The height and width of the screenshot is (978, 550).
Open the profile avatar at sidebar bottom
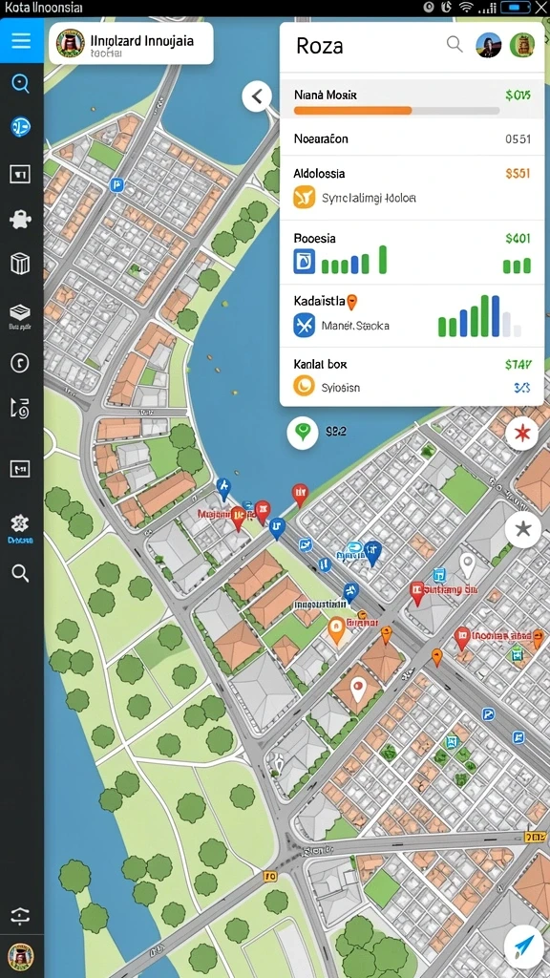pyautogui.click(x=21, y=954)
